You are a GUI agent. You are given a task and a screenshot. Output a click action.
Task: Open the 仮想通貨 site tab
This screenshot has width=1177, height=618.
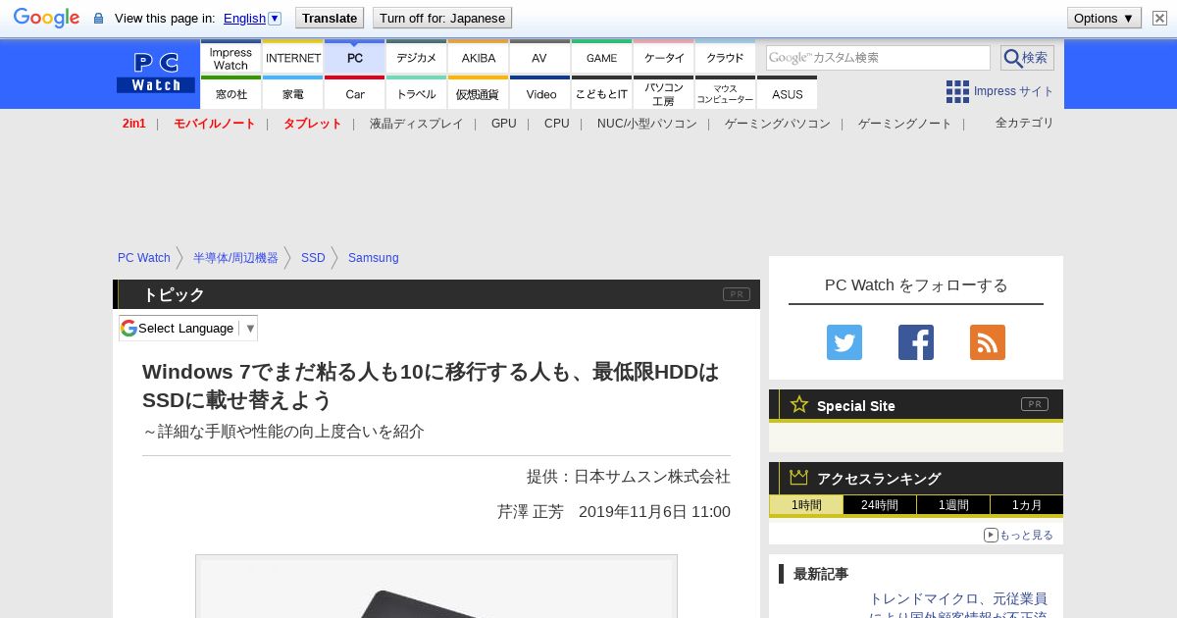(479, 93)
